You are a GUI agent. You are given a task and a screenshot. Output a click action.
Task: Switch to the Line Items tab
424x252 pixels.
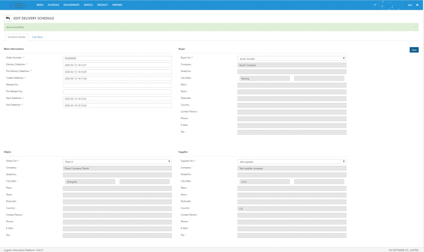37,37
